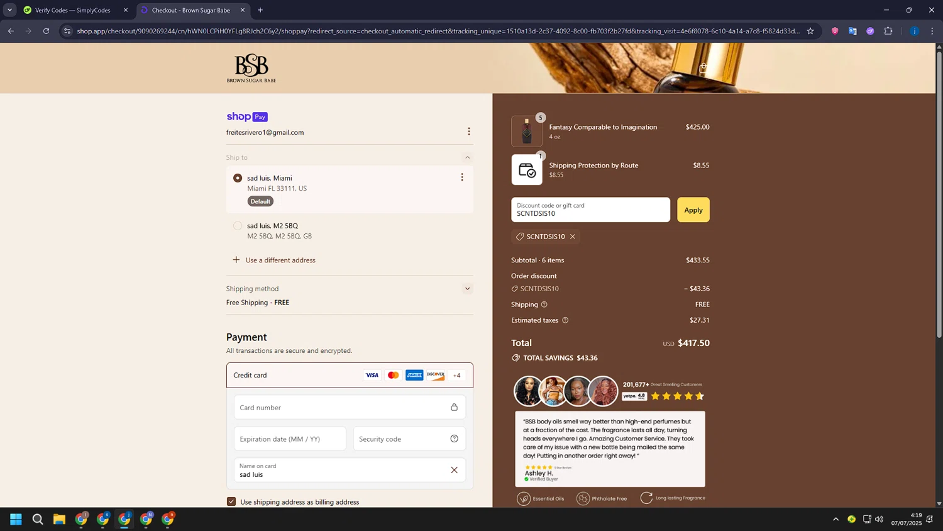Close the Checkout Brown Sugar Babe tab

pos(243,10)
